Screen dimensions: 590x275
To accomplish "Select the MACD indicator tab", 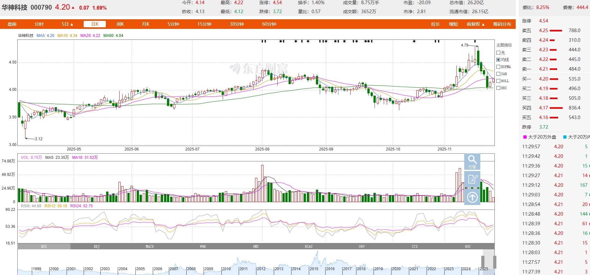I will [150, 246].
